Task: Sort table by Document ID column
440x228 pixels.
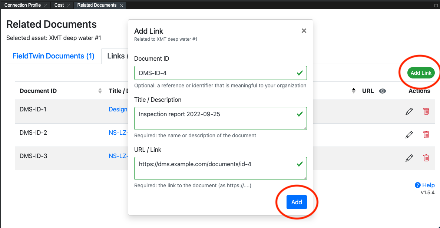Action: [x=100, y=91]
